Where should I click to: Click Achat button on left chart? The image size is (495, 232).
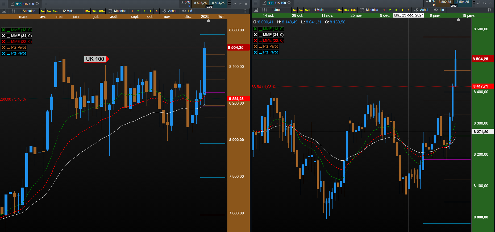tap(169, 11)
